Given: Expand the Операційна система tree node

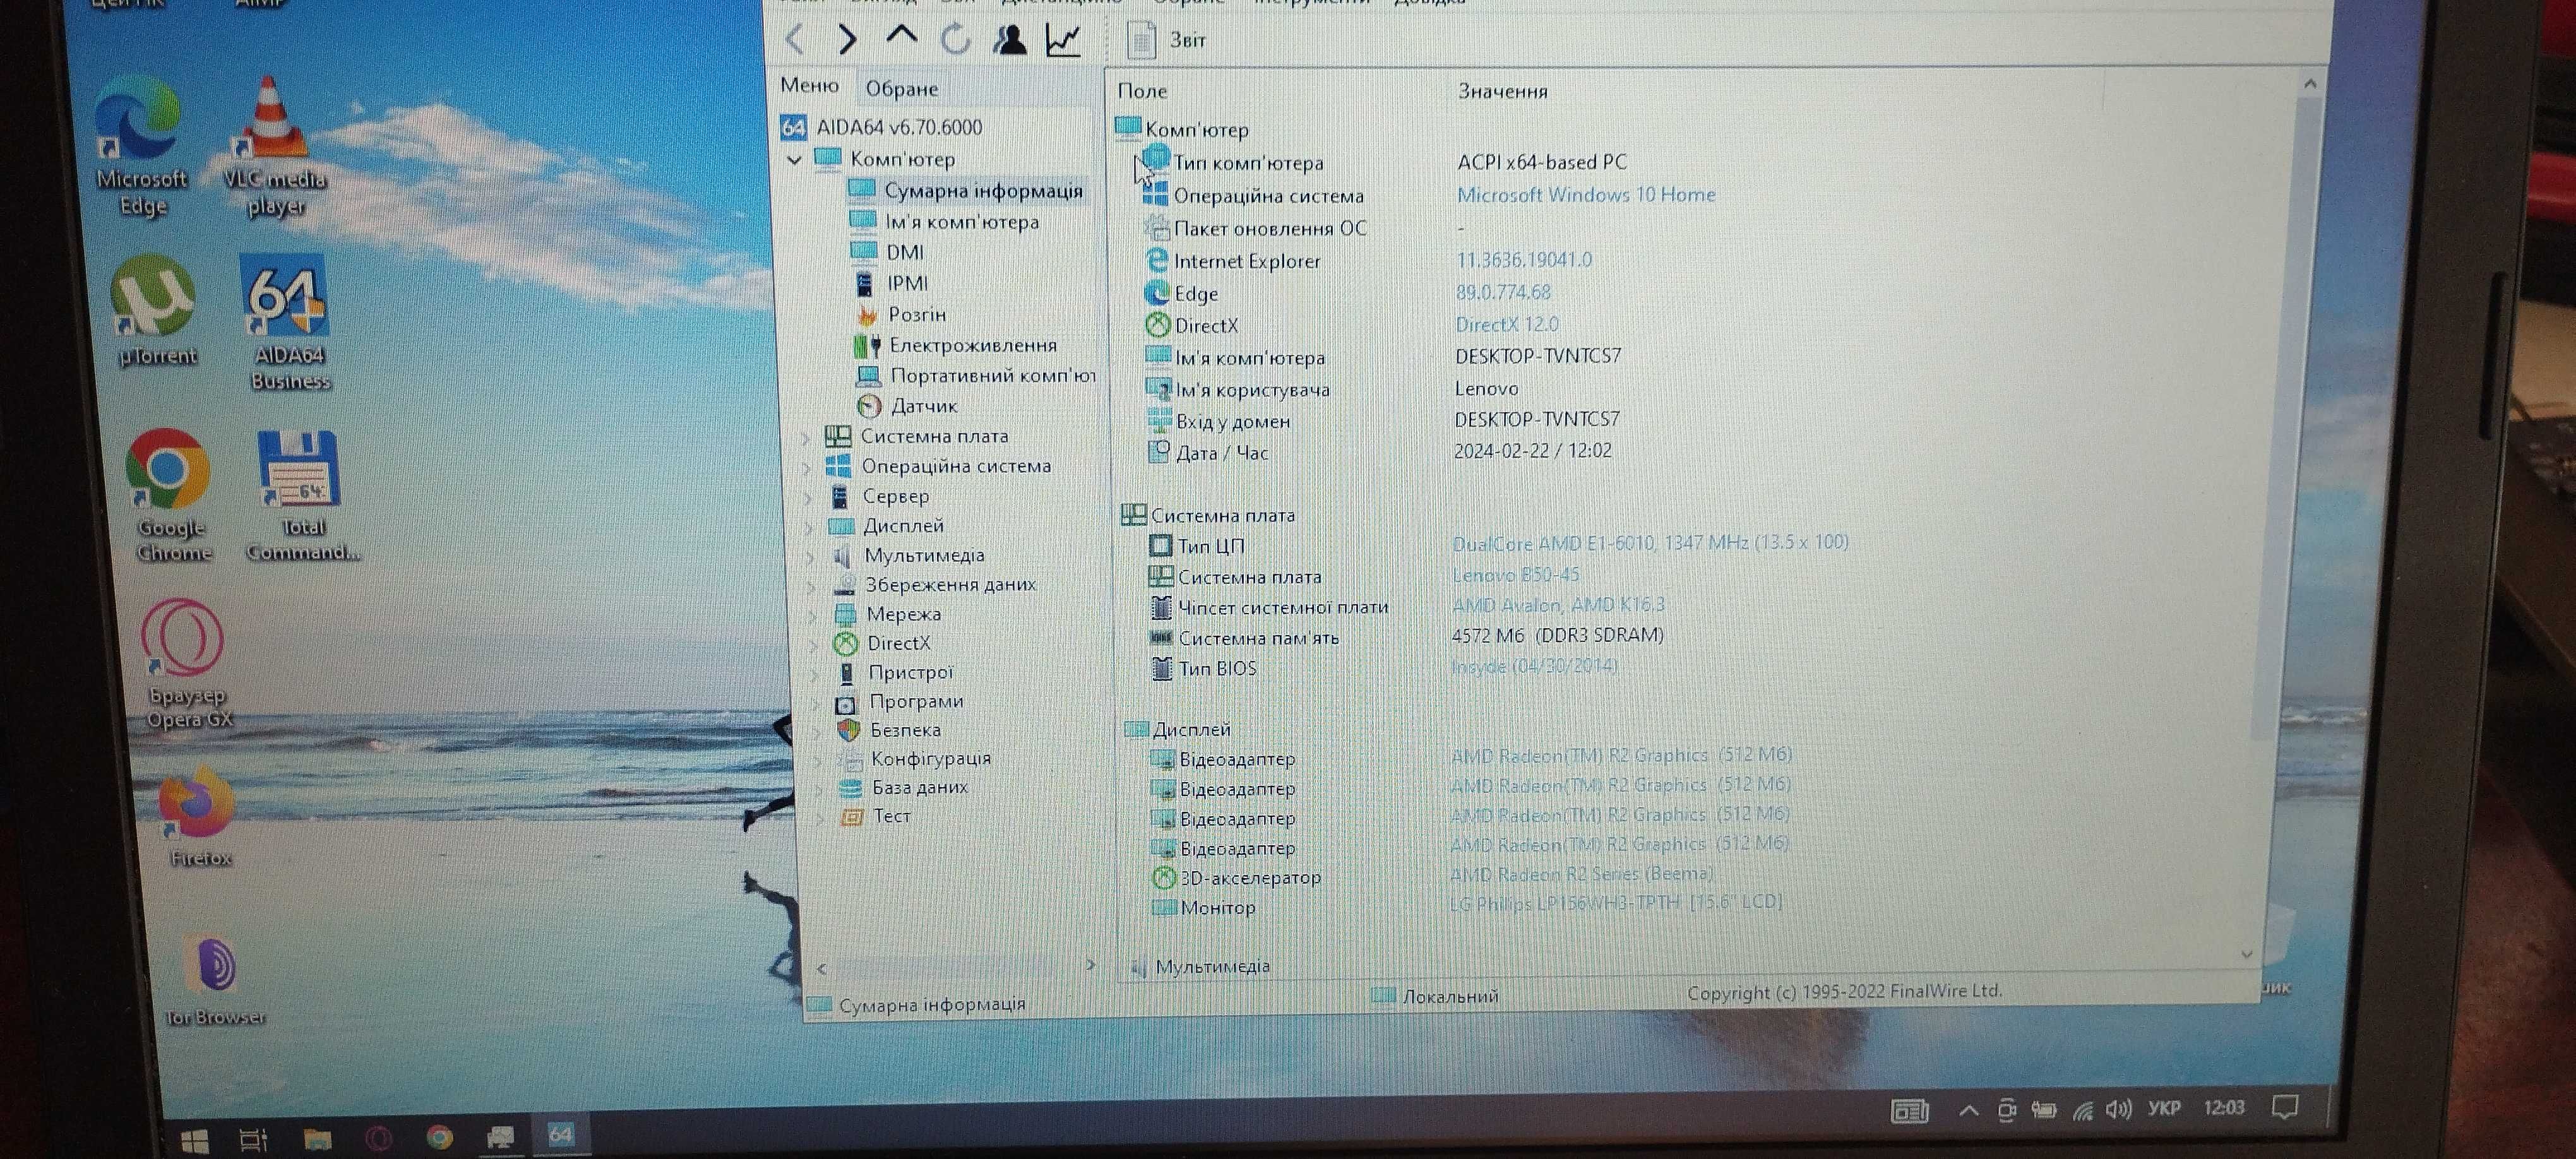Looking at the screenshot, I should pos(807,467).
